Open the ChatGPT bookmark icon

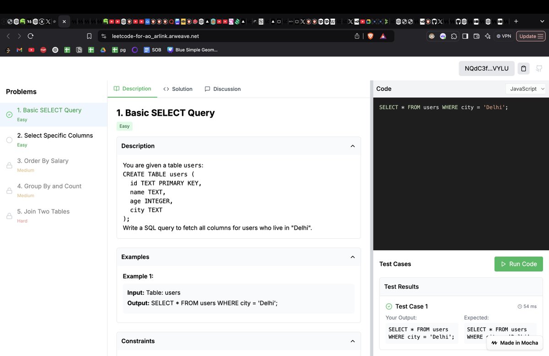[55, 50]
